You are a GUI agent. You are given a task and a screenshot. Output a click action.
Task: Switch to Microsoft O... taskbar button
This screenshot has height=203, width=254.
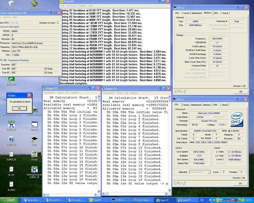pyautogui.click(x=54, y=200)
